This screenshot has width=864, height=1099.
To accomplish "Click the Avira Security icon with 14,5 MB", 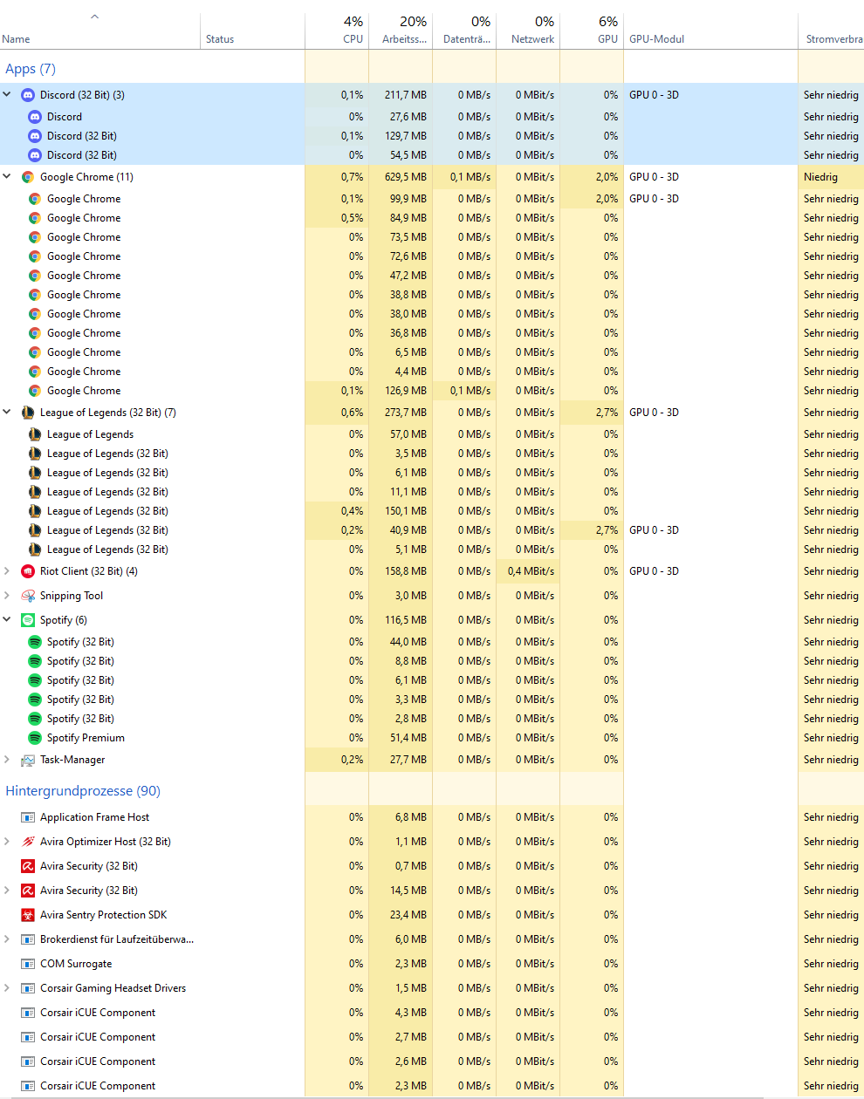I will (28, 891).
